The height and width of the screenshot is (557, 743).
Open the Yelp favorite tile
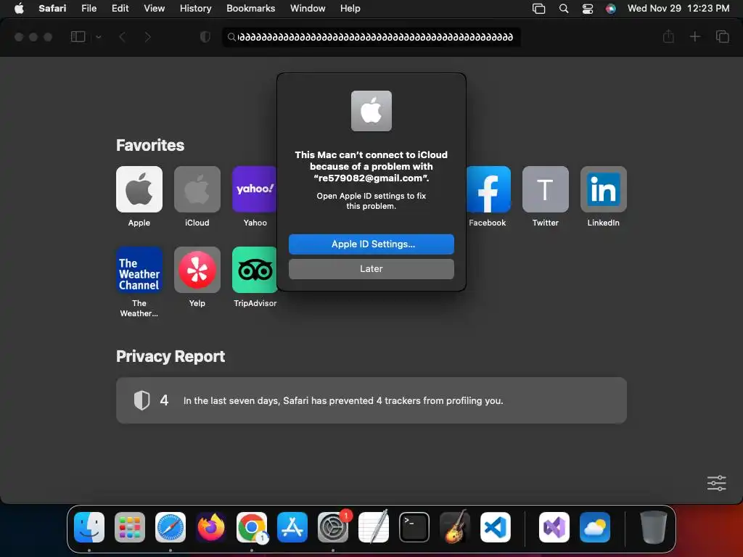coord(197,270)
